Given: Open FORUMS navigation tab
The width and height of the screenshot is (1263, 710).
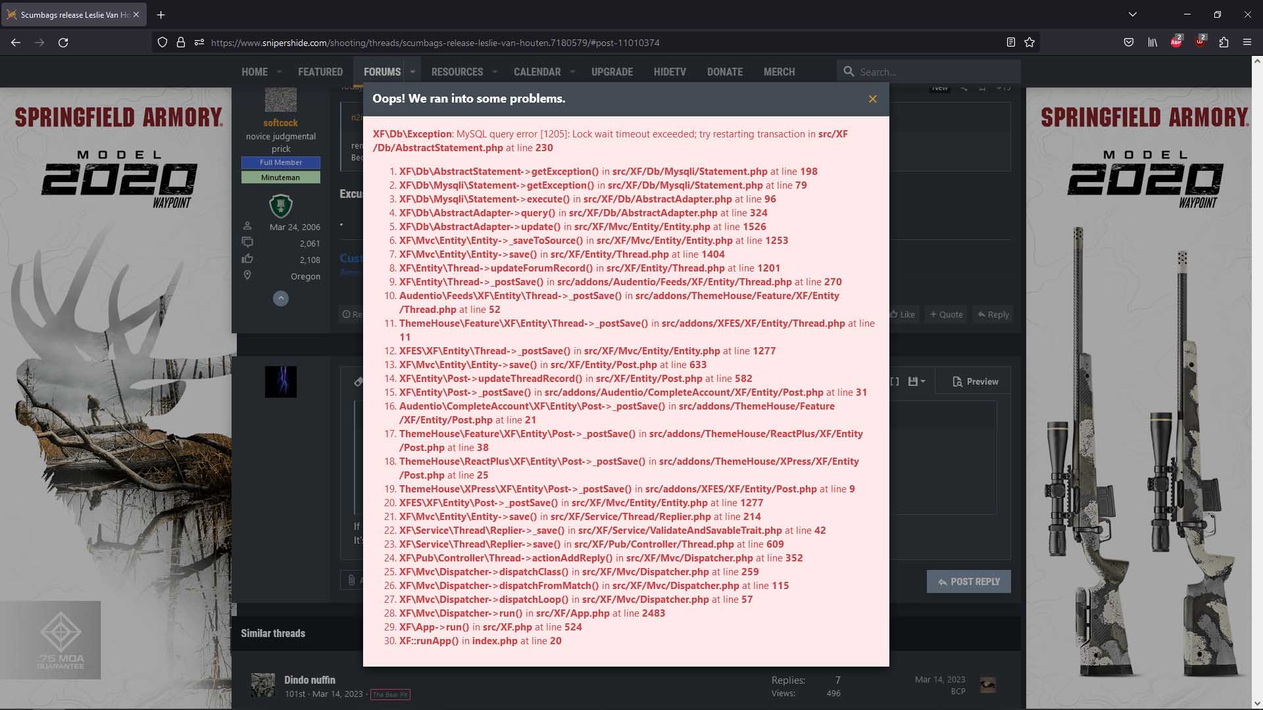Looking at the screenshot, I should [382, 72].
